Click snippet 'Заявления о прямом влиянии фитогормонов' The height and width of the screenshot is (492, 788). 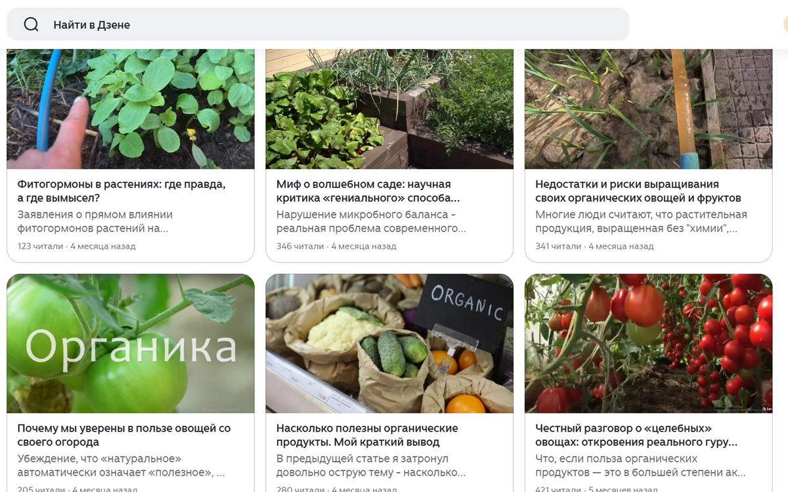95,222
